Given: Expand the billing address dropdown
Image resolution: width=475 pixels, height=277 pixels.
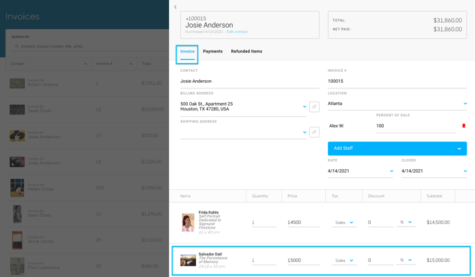Looking at the screenshot, I should coord(304,106).
